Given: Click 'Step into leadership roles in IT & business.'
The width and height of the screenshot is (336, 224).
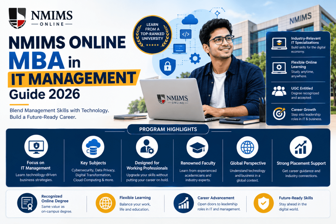Looking at the screenshot, I should (x=306, y=117).
